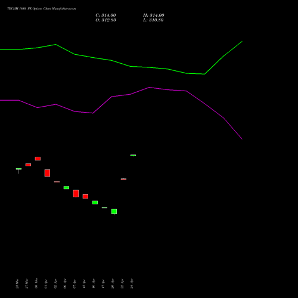Screen dimensions: 298x298
Task: Click the 07 Apr date label
Action: pos(74,284)
